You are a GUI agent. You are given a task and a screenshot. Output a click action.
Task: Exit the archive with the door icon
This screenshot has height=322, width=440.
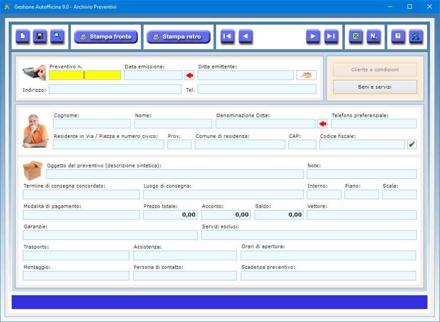tap(415, 36)
